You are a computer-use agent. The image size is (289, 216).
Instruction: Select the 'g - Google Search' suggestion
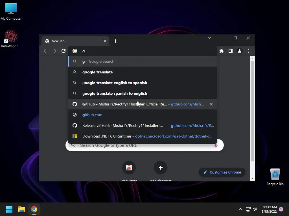143,61
